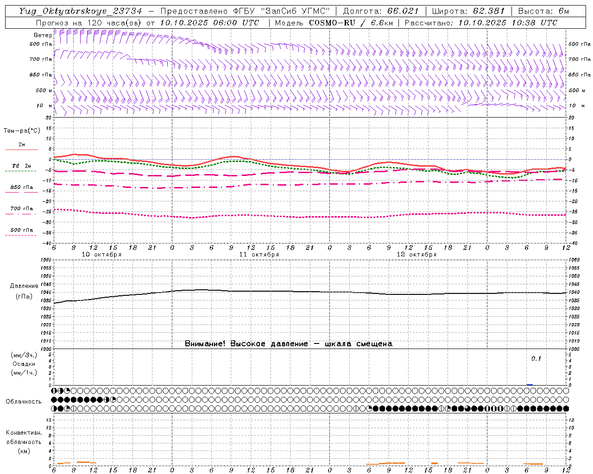Click the 'Предоставлено ФГБУ "ЗапСиб УГМС"' provider text

pyautogui.click(x=245, y=11)
